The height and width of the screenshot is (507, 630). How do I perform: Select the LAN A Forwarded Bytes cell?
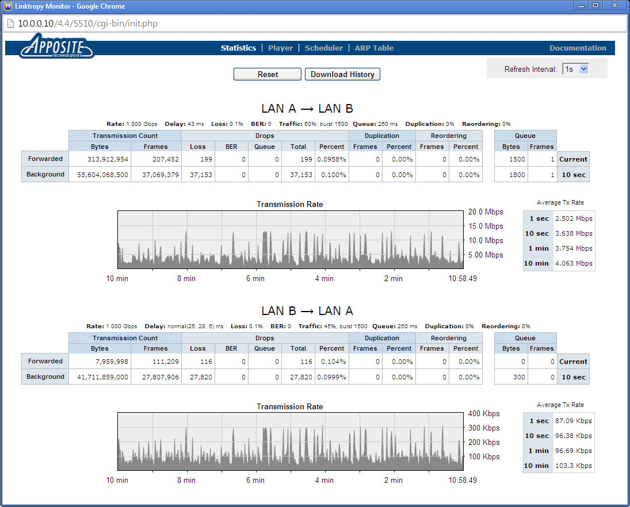coord(100,159)
